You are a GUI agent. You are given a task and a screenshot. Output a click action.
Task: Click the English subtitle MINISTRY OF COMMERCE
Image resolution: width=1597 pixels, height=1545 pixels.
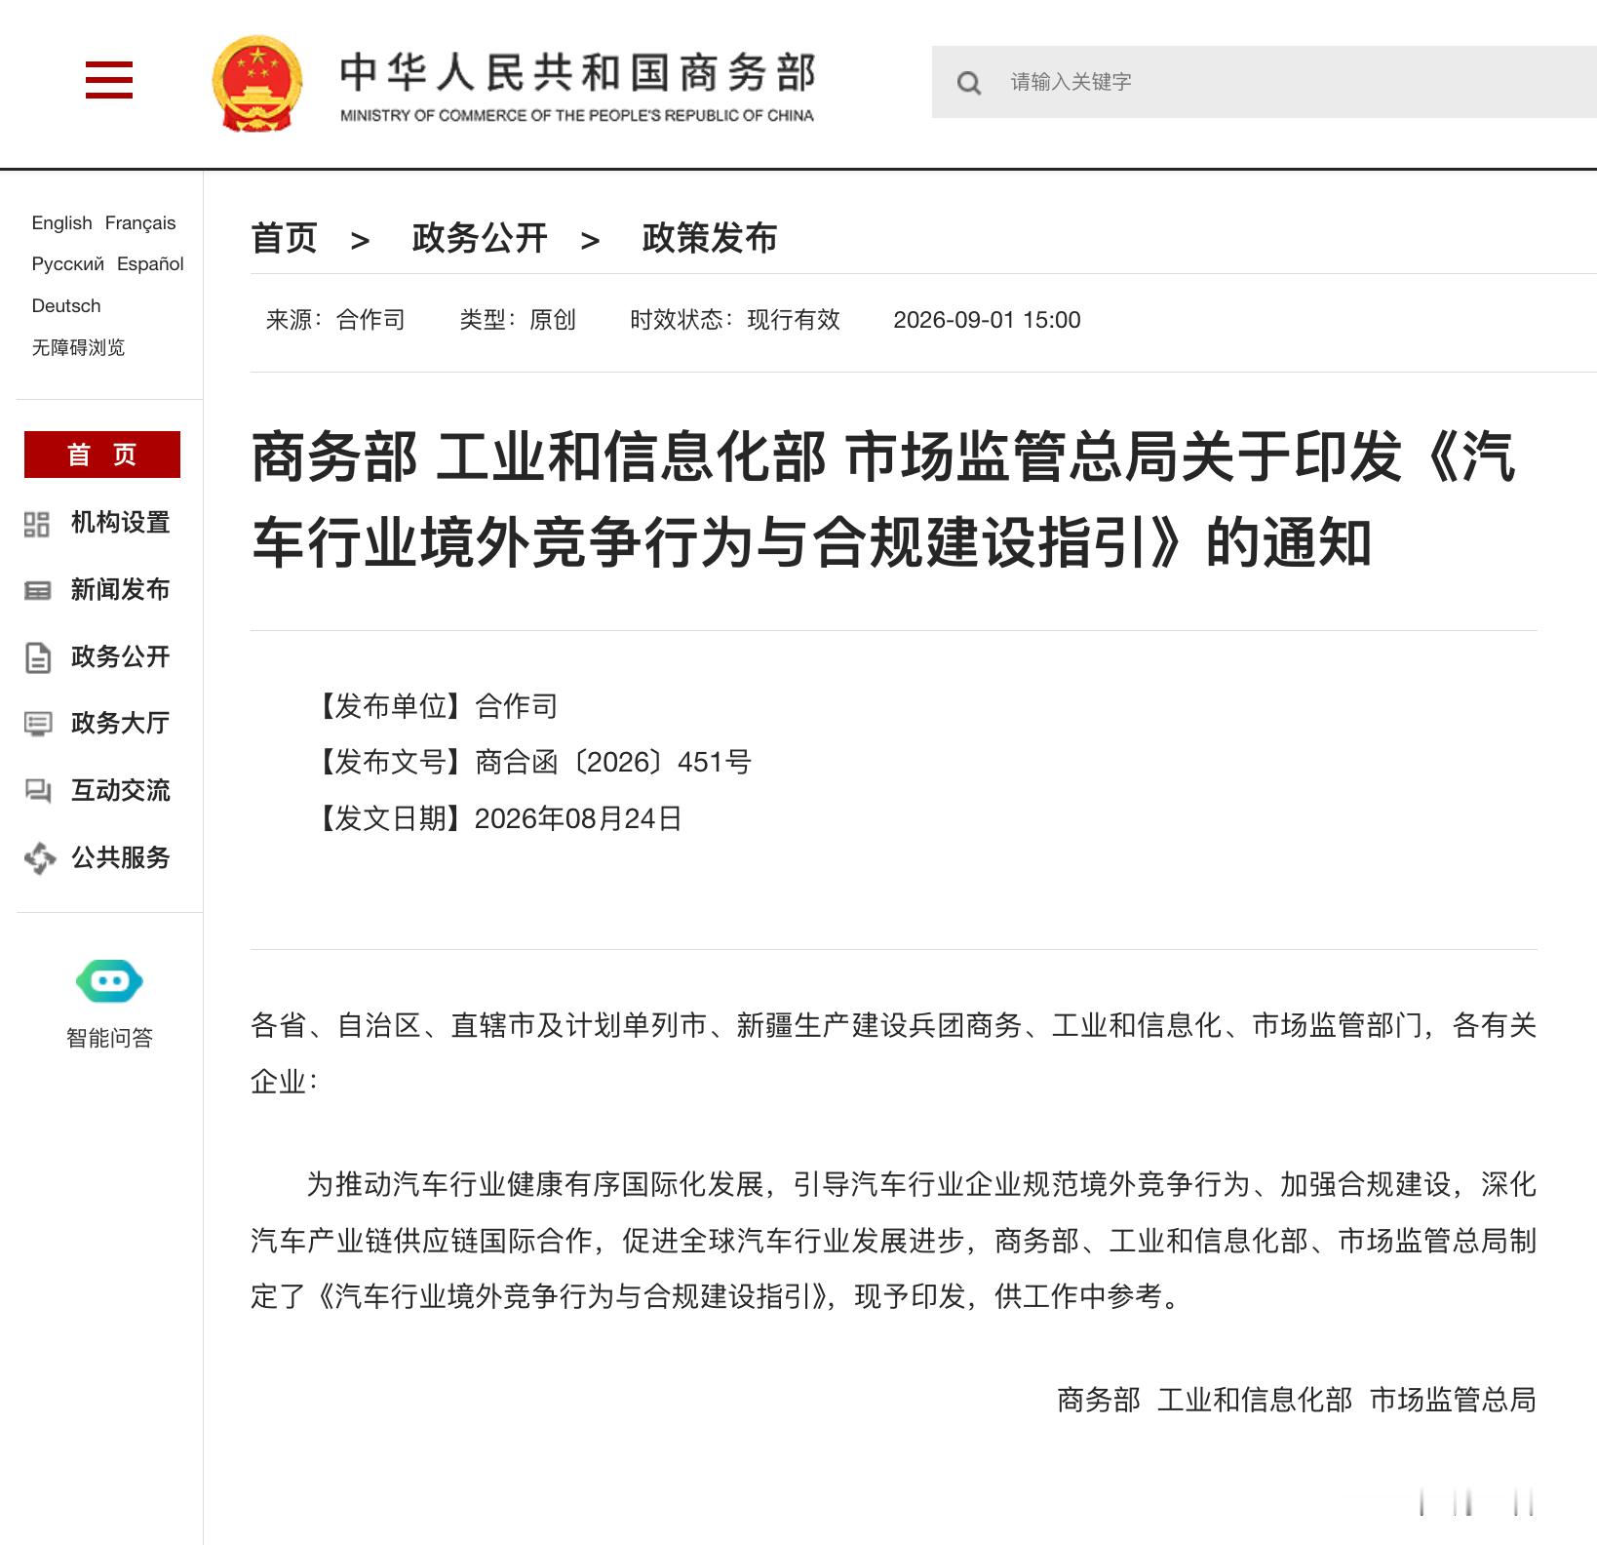[x=576, y=115]
